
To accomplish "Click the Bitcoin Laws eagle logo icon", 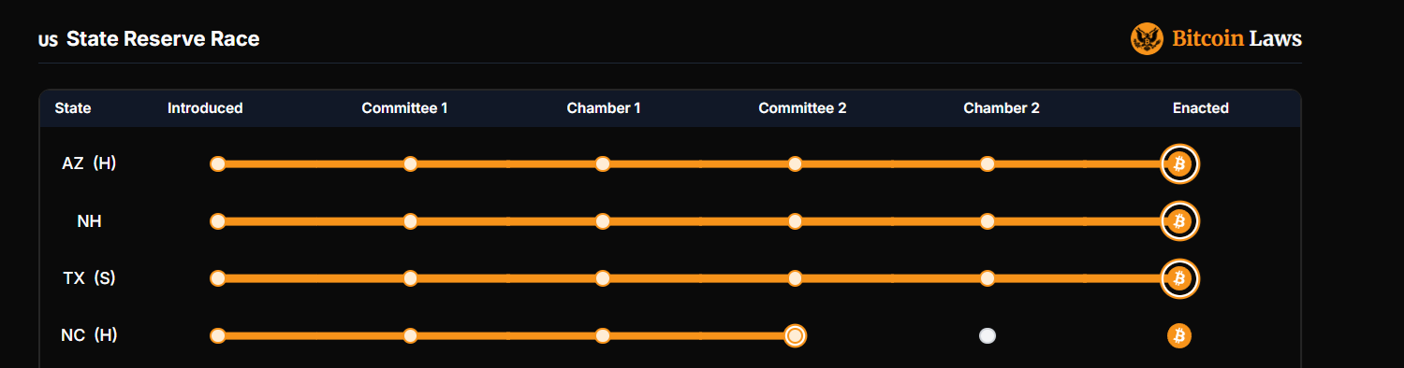I will coord(1147,38).
